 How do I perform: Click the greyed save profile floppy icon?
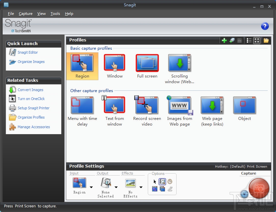click(x=239, y=40)
